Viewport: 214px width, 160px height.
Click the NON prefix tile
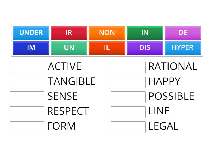click(x=107, y=33)
